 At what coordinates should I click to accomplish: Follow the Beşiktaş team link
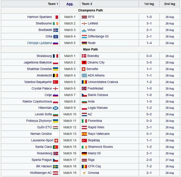(x=94, y=140)
